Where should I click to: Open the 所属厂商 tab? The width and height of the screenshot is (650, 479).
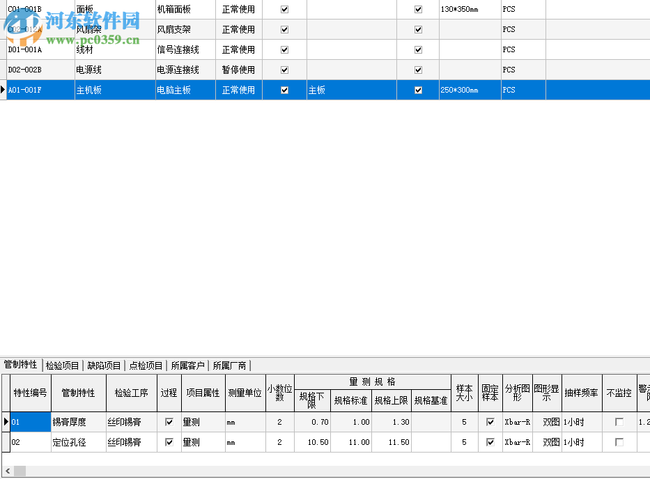[x=229, y=365]
